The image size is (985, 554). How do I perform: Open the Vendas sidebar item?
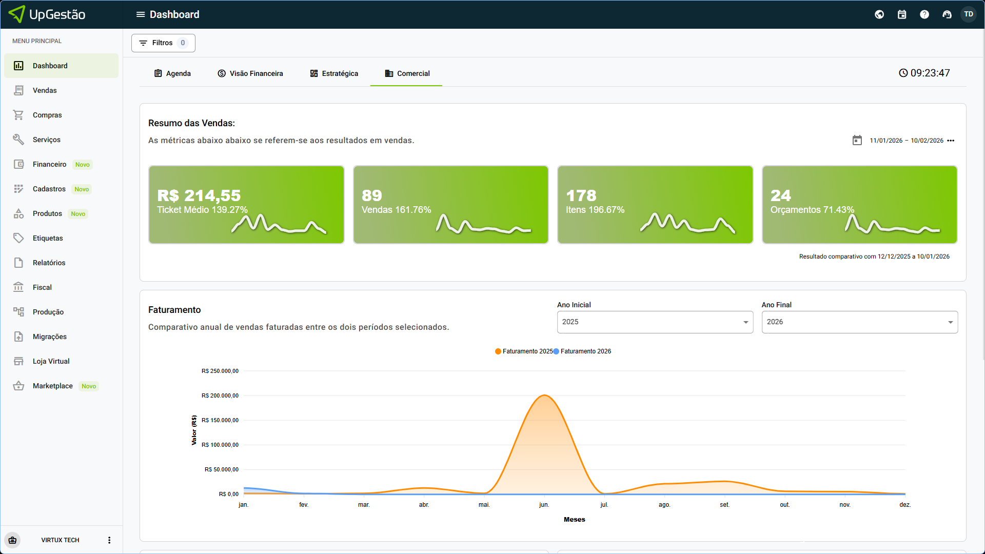click(x=45, y=90)
